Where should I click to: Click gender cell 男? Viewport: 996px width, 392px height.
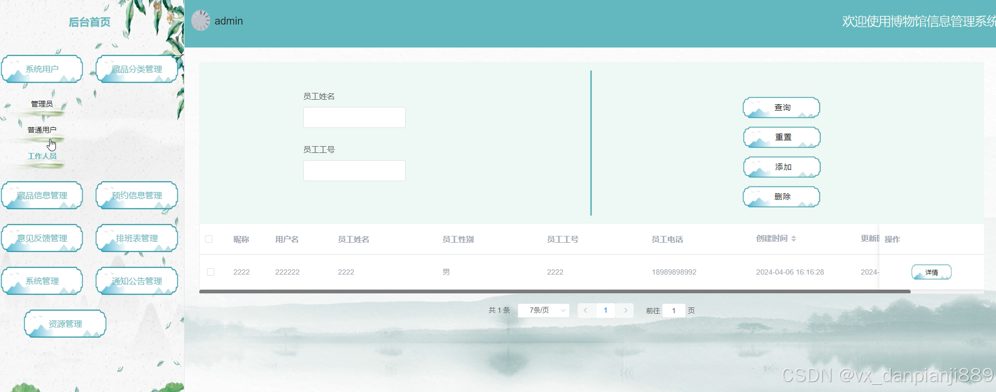coord(446,272)
